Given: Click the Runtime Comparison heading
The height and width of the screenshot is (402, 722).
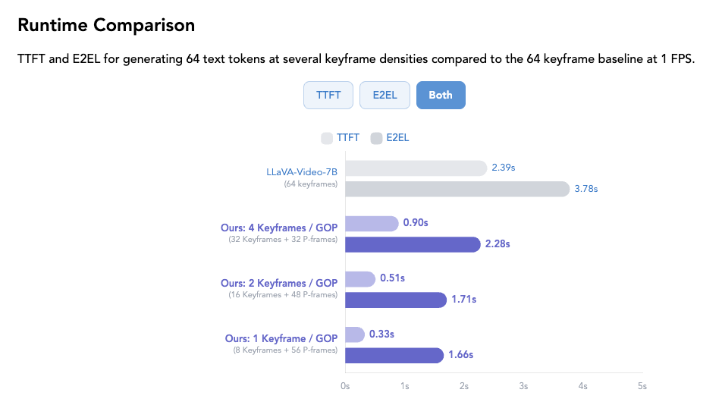Looking at the screenshot, I should coord(106,25).
